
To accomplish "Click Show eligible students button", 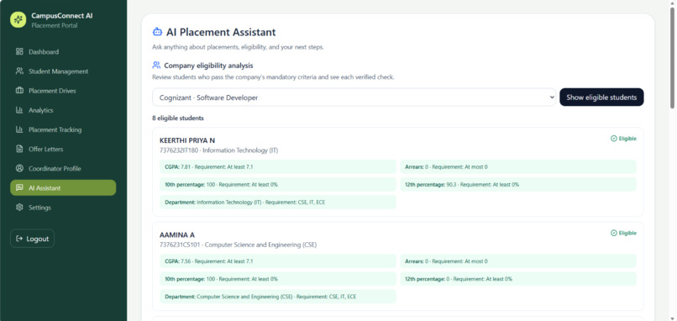I will (601, 97).
